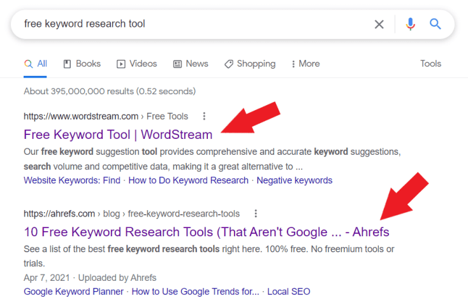Select the All tab
This screenshot has width=468, height=307.
click(36, 64)
